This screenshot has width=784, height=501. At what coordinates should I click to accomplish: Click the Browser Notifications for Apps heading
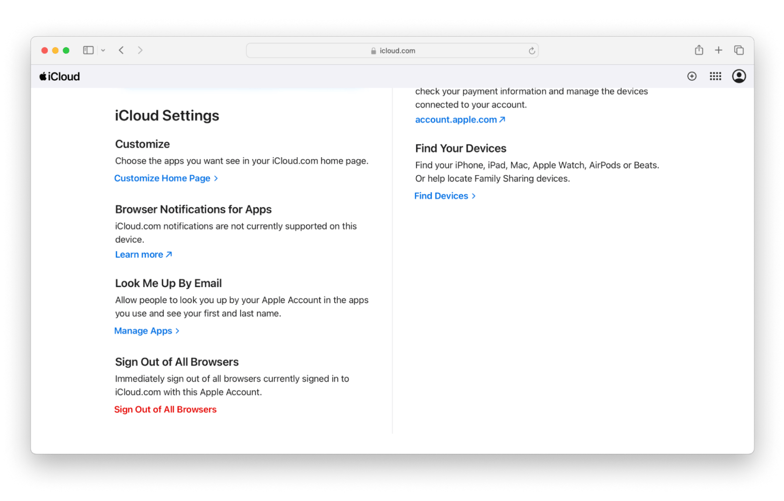[x=193, y=209]
